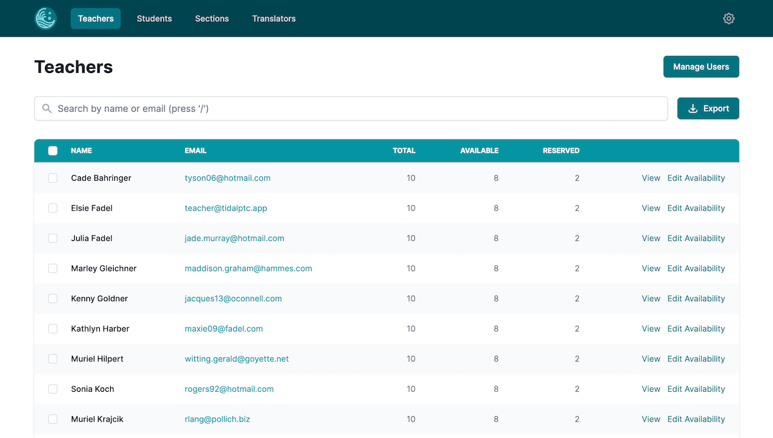Click the download icon in Export
This screenshot has width=773, height=438.
tap(693, 108)
